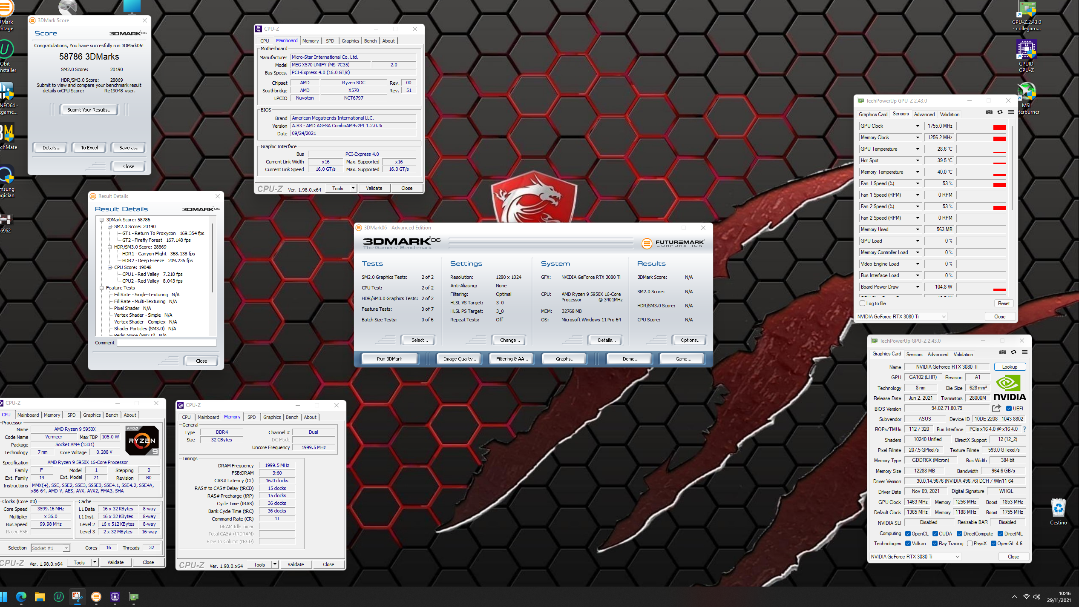Open hamburger menu in GPU-Z Sensors window
This screenshot has width=1079, height=607.
point(1011,112)
